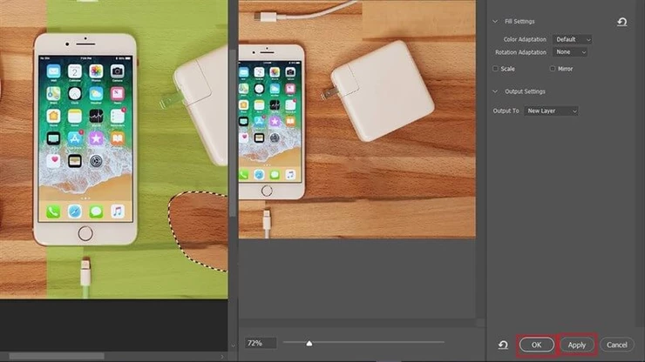The image size is (645, 362).
Task: Click the Music app icon on the left iPhone dock
Action: pos(117,211)
